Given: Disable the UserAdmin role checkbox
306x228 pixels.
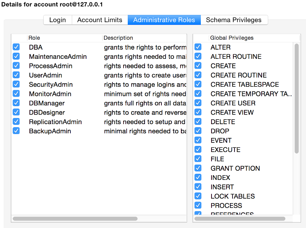Looking at the screenshot, I should pyautogui.click(x=16, y=75).
